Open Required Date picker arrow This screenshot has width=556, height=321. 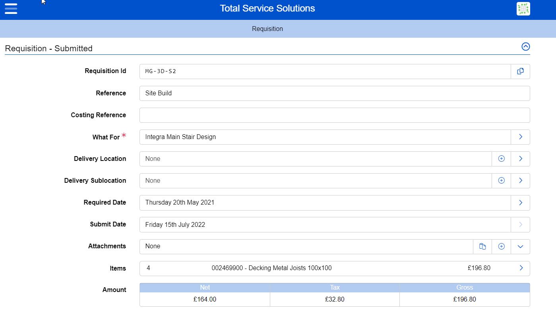pos(520,203)
